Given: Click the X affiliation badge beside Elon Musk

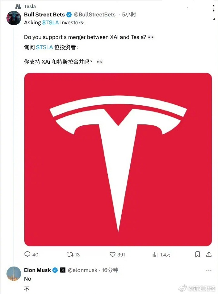Looking at the screenshot, I should click(x=63, y=270).
